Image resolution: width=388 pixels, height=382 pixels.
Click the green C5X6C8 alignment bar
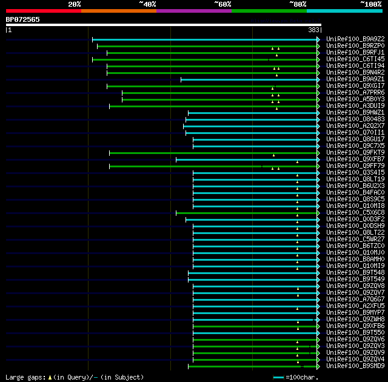[247, 213]
